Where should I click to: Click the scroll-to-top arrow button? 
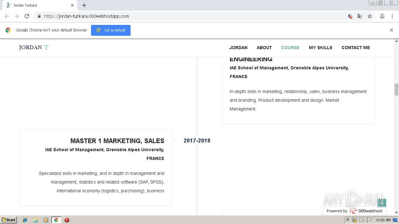pyautogui.click(x=382, y=203)
